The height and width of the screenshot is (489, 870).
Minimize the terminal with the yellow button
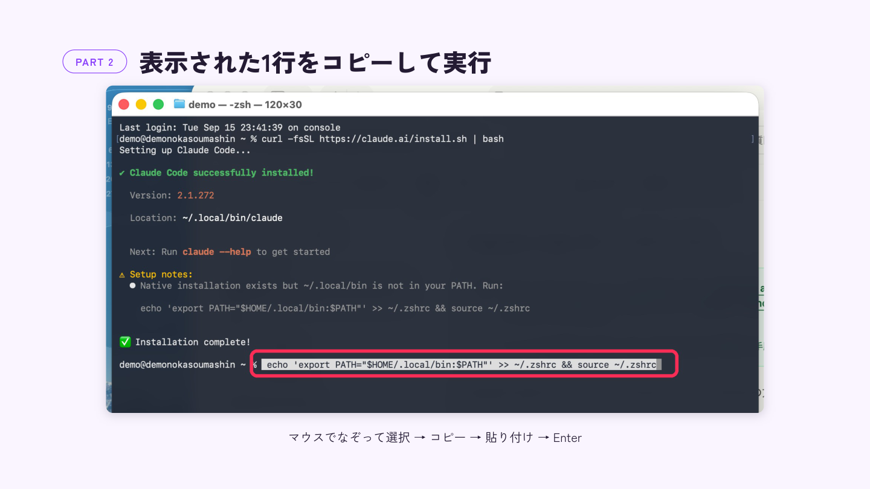[x=141, y=104]
